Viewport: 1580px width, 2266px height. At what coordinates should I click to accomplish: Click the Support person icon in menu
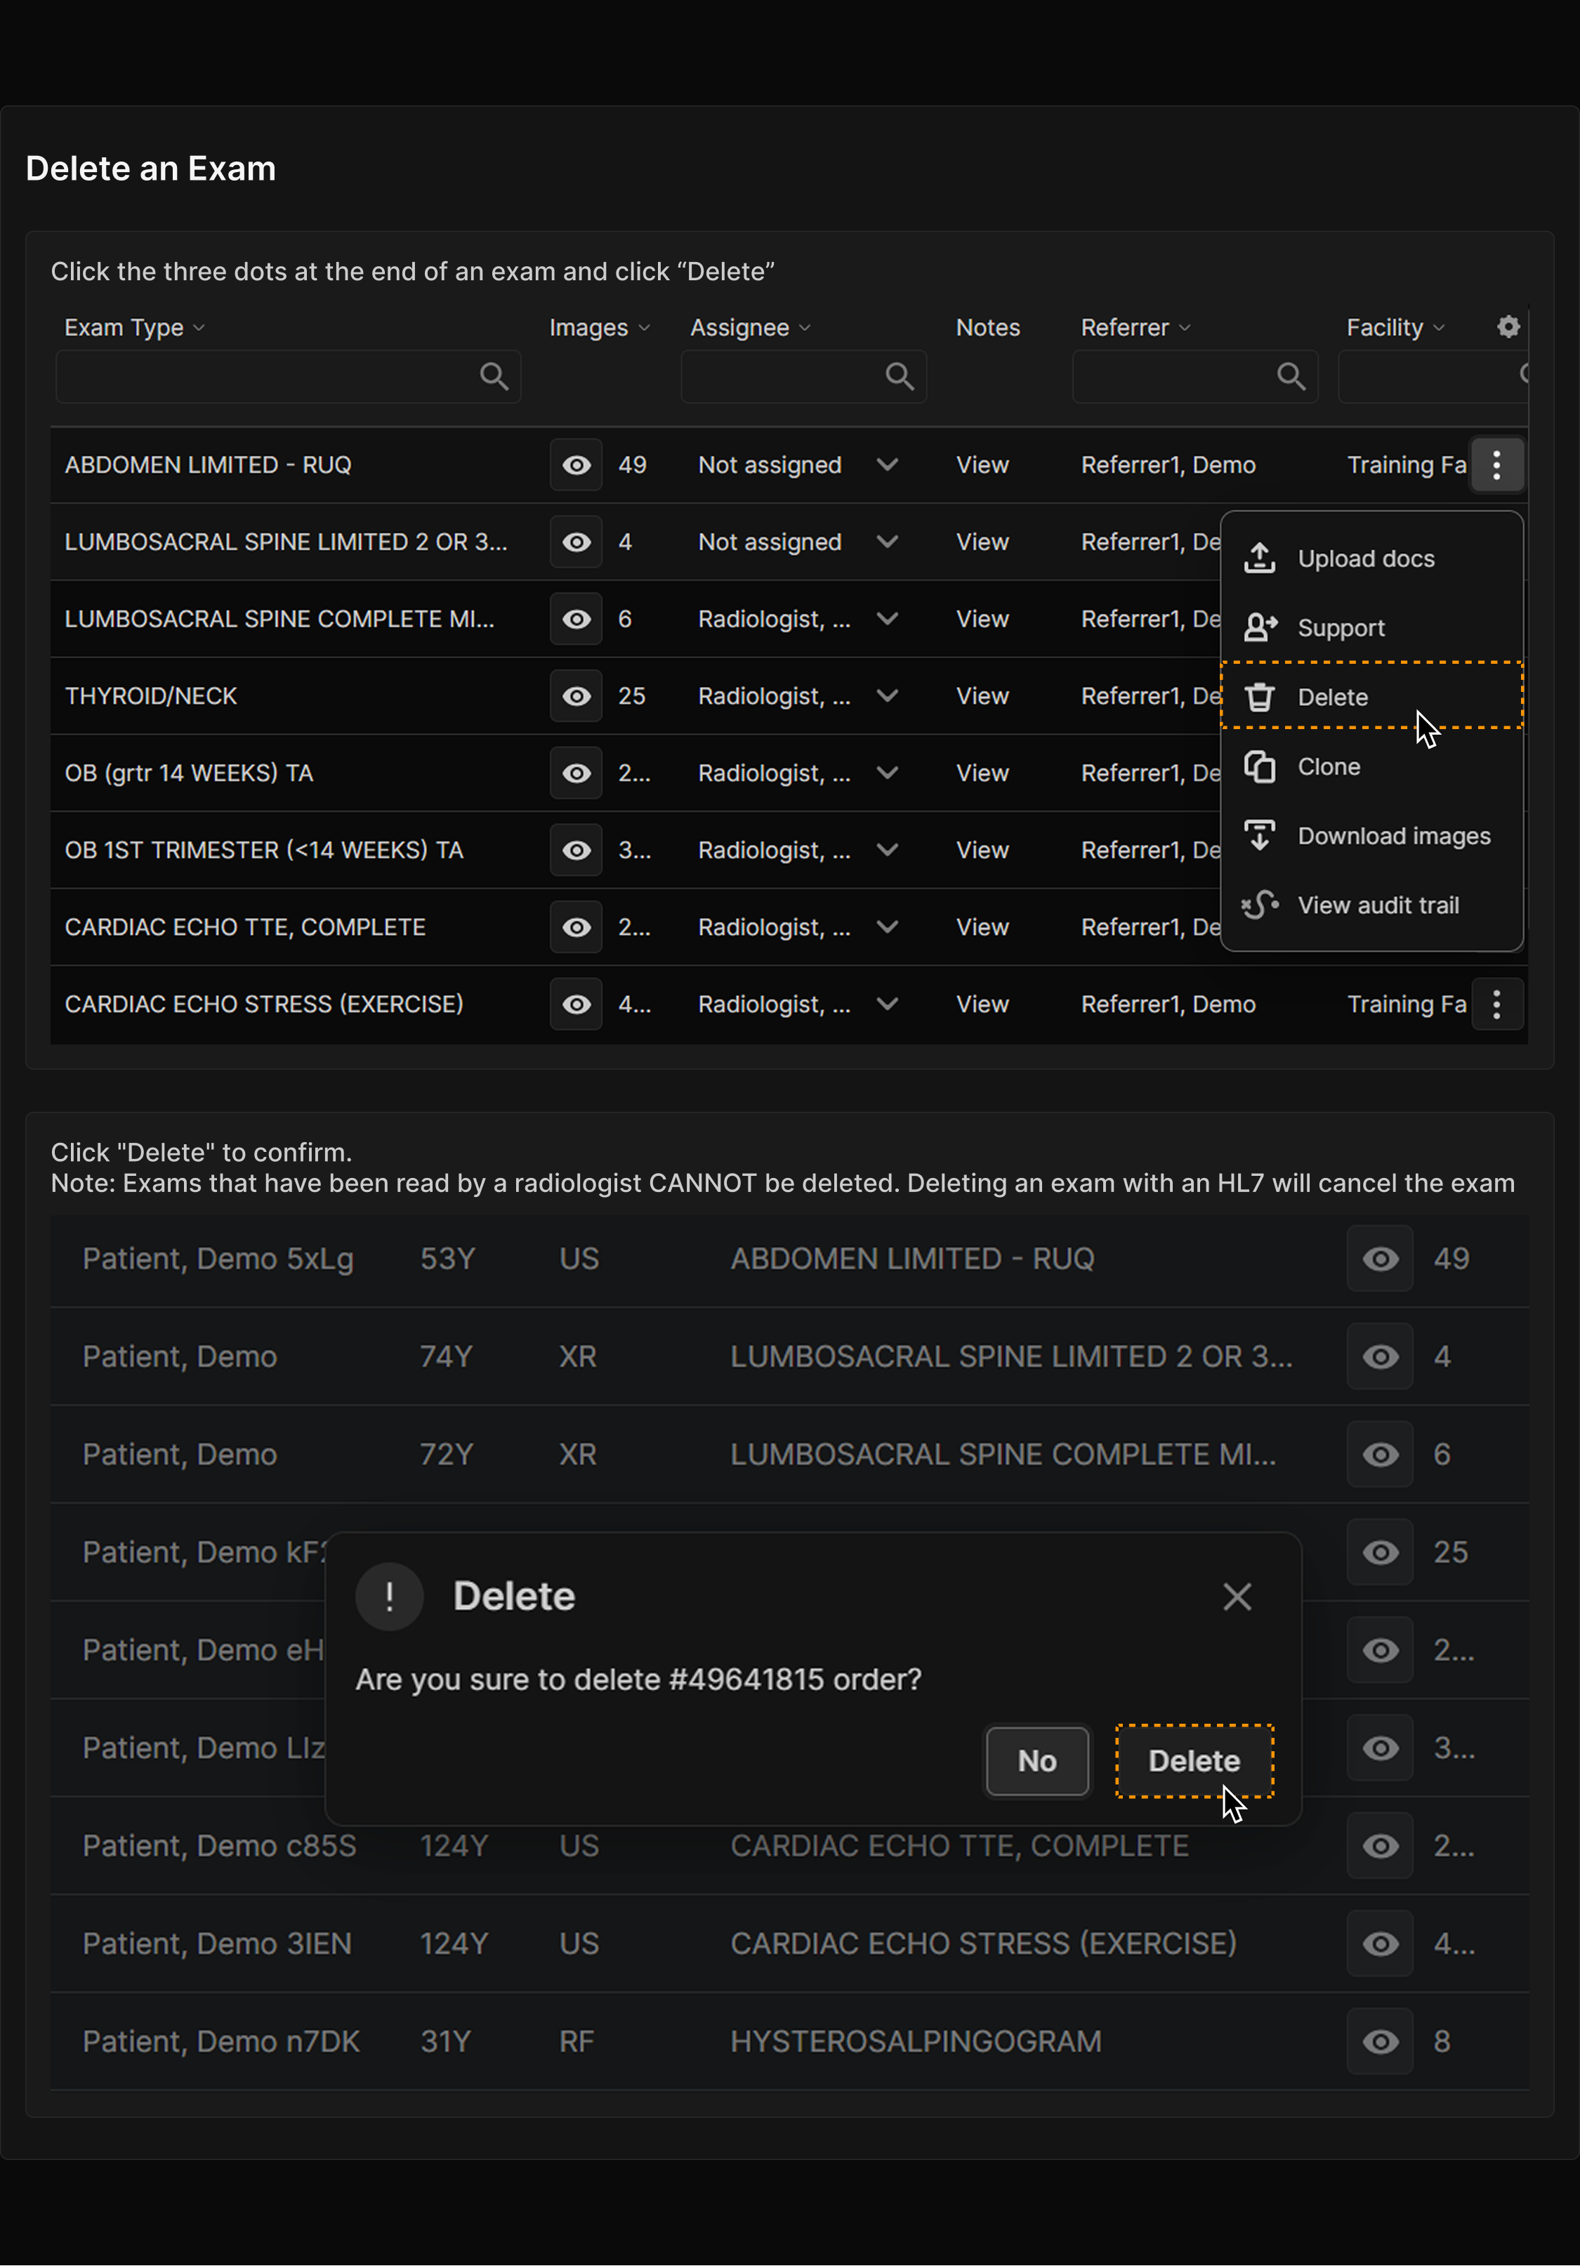pos(1260,628)
